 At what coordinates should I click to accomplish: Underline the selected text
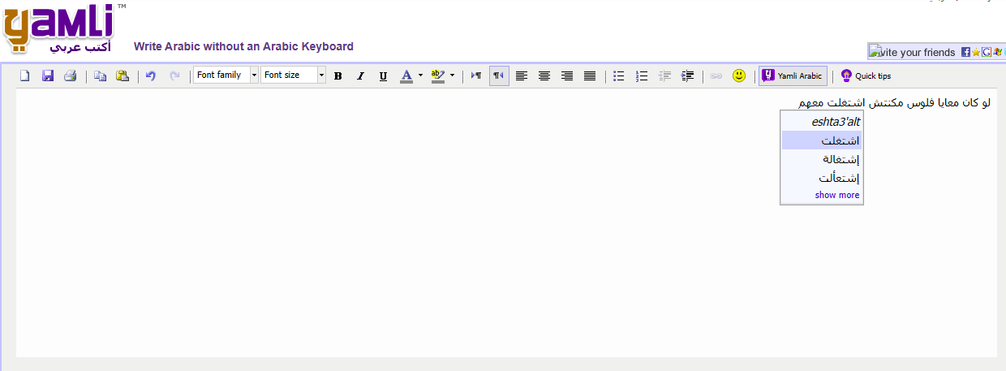tap(384, 75)
